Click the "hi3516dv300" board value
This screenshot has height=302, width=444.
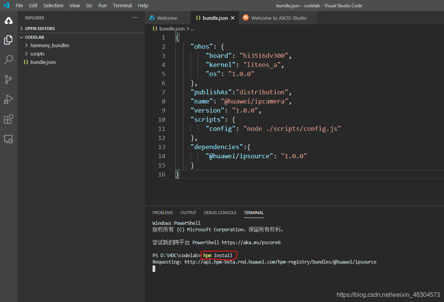click(x=264, y=56)
